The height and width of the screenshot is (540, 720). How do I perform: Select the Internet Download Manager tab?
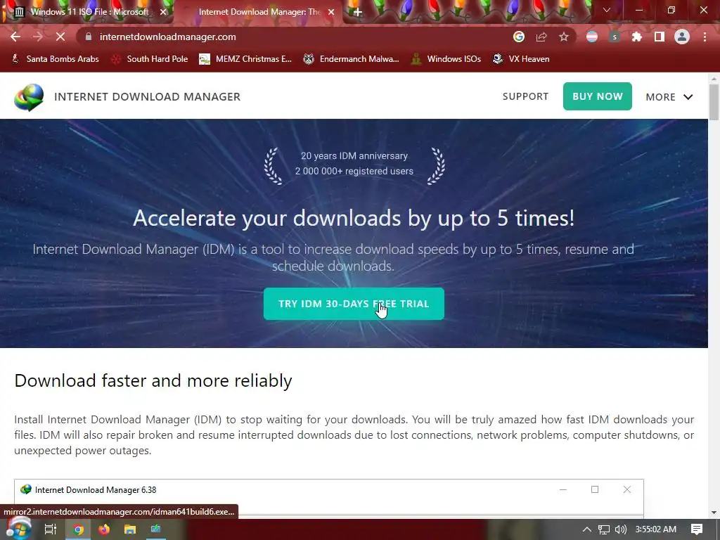pyautogui.click(x=259, y=12)
